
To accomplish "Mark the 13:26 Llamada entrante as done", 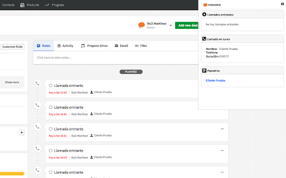I will [x=50, y=85].
